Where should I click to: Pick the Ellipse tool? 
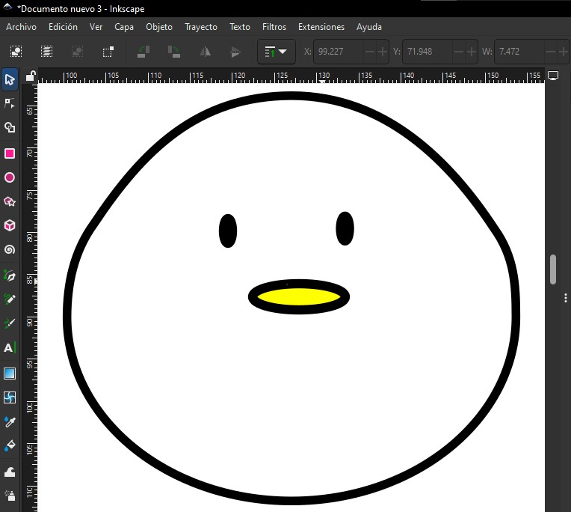point(10,178)
